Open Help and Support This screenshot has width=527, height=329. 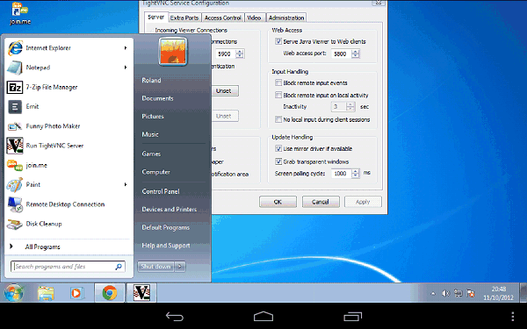click(166, 246)
